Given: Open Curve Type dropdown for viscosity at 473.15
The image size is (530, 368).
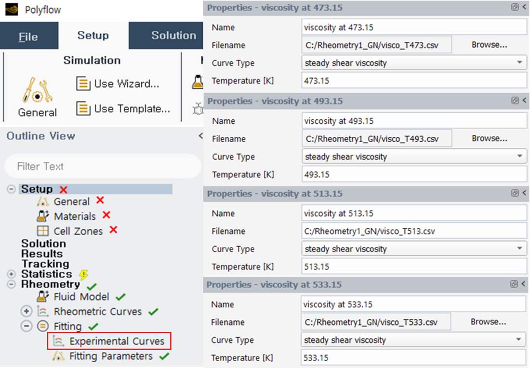Looking at the screenshot, I should (519, 63).
